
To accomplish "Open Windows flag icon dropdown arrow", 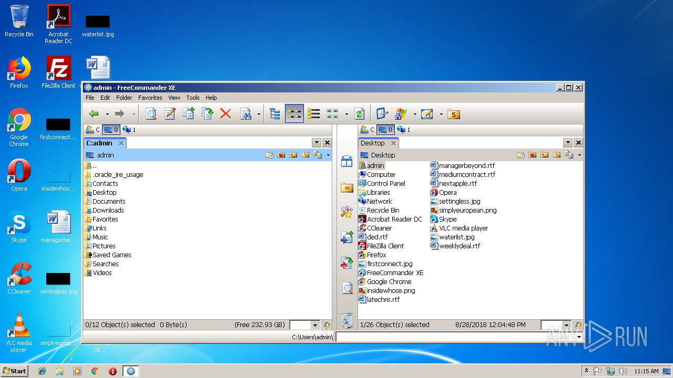I will tap(414, 114).
